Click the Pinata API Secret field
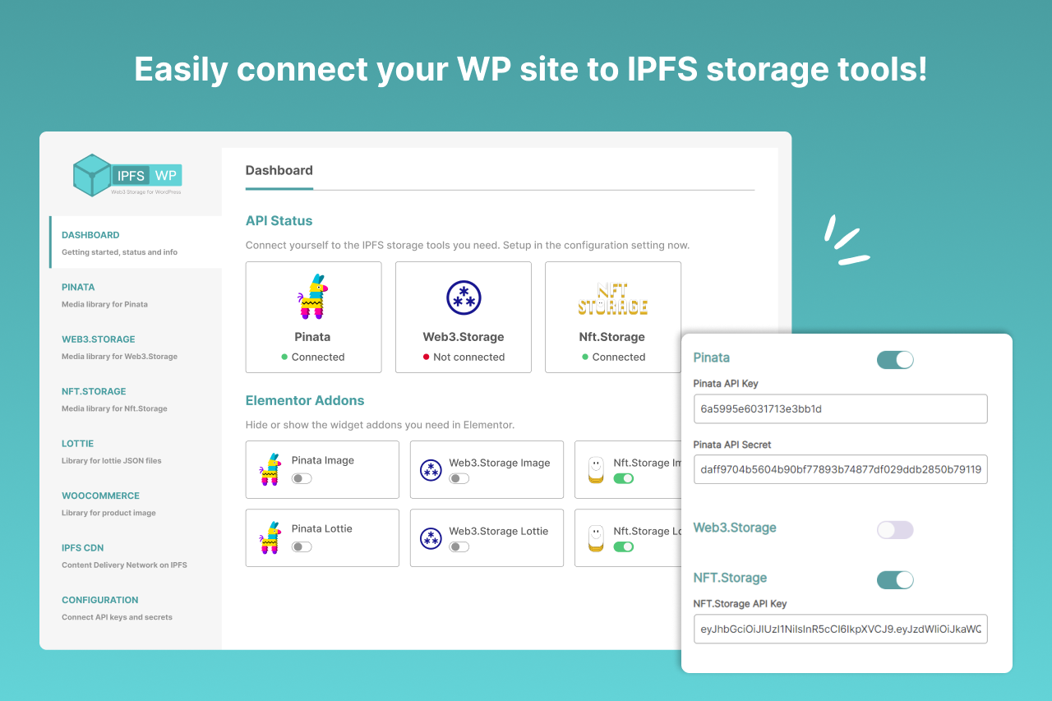This screenshot has height=701, width=1052. click(x=841, y=469)
